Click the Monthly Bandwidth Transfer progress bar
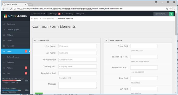Viewport: 178px width, 95px height. click(x=11, y=81)
